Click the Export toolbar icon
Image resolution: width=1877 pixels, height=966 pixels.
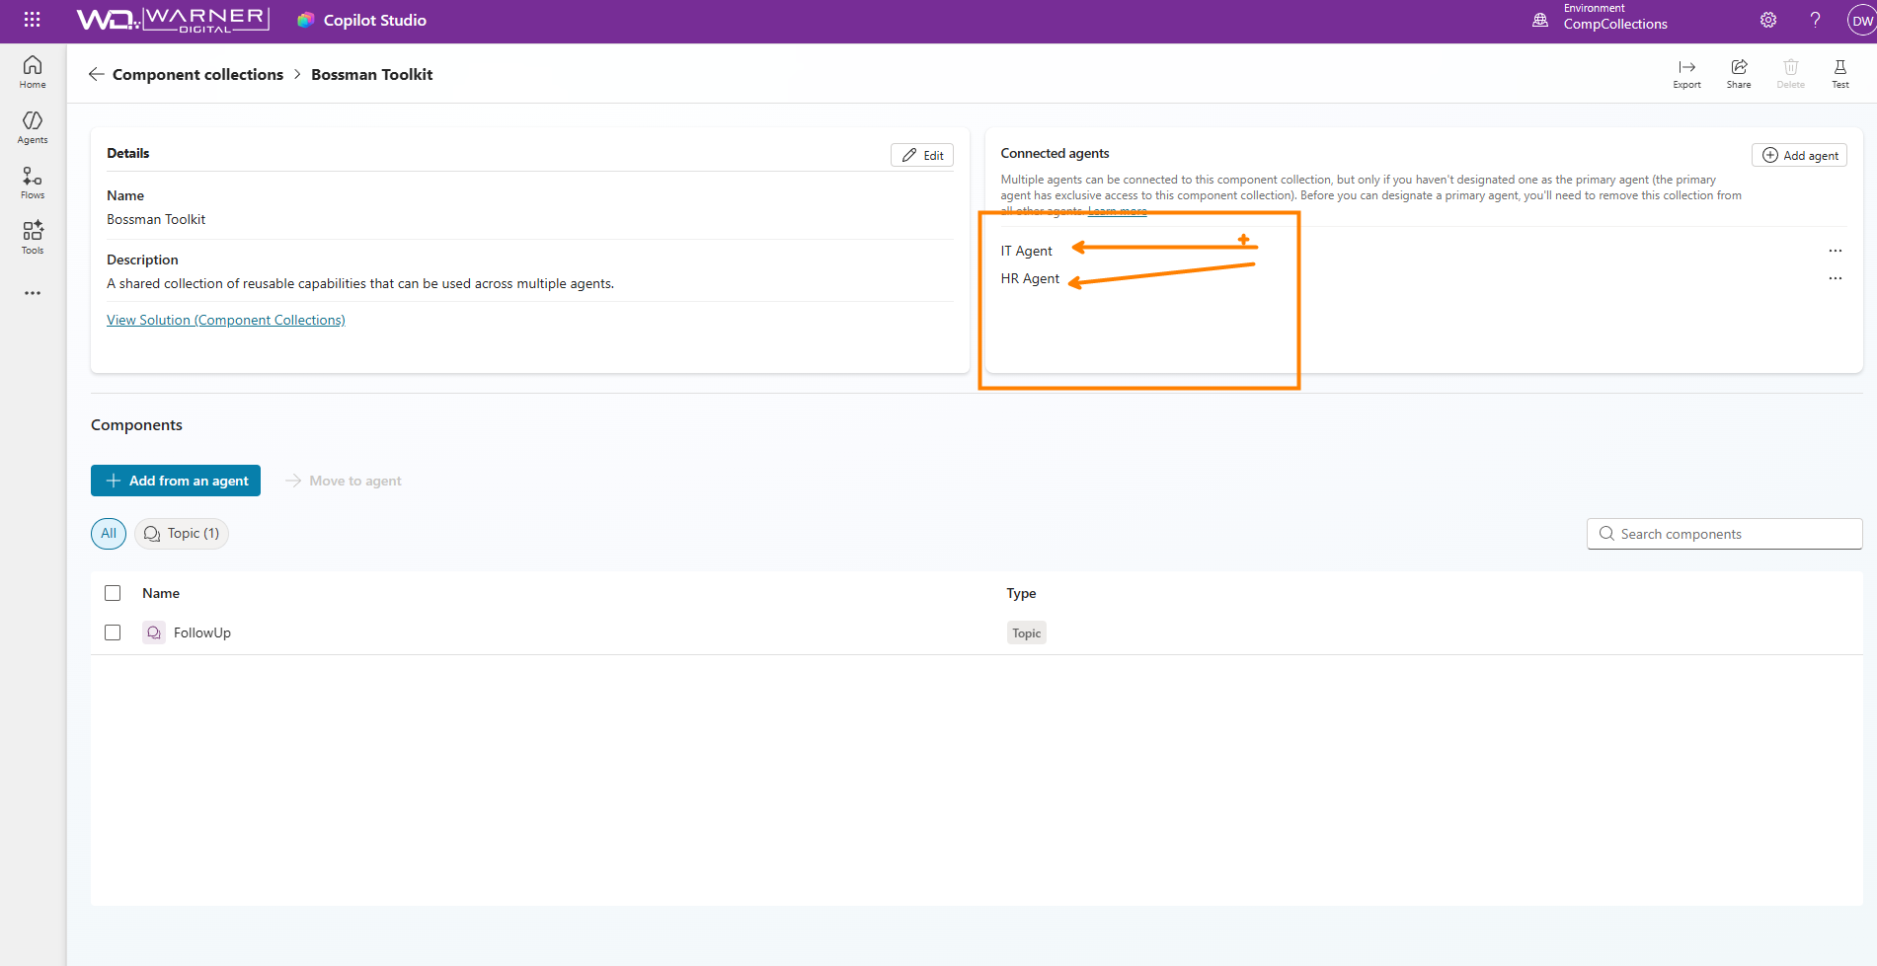[1686, 73]
